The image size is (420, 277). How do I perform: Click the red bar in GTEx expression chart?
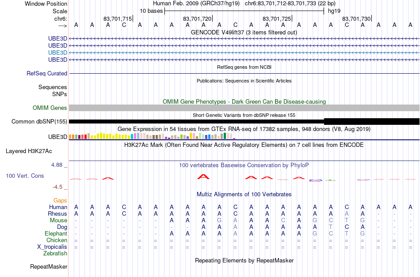coord(85,137)
